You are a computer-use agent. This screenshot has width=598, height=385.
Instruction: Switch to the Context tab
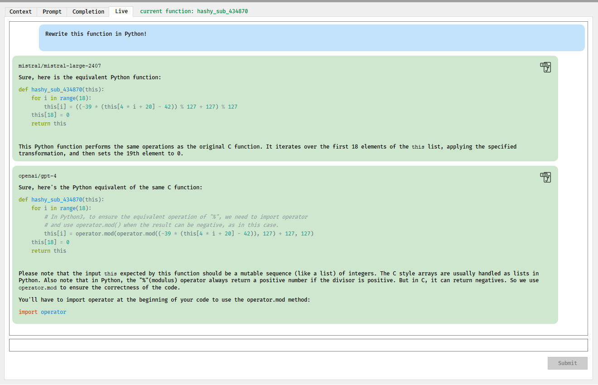coord(20,11)
